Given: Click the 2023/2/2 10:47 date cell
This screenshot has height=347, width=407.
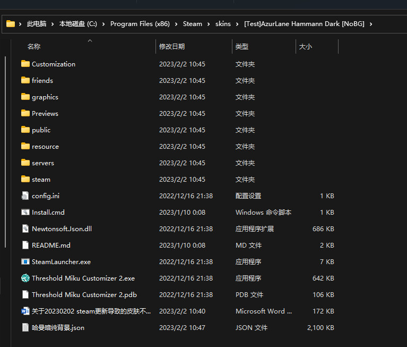Looking at the screenshot, I should pos(182,328).
